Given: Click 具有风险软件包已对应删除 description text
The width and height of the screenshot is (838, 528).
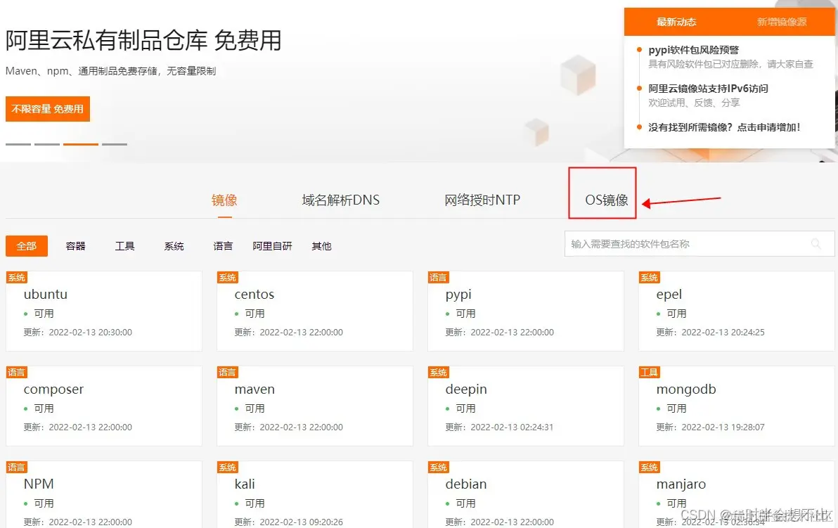Looking at the screenshot, I should click(730, 64).
